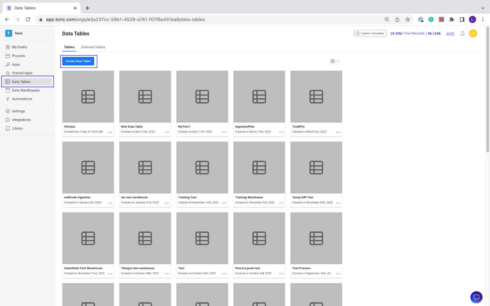Open Chrome profile L avatar
This screenshot has height=306, width=490.
(x=473, y=19)
